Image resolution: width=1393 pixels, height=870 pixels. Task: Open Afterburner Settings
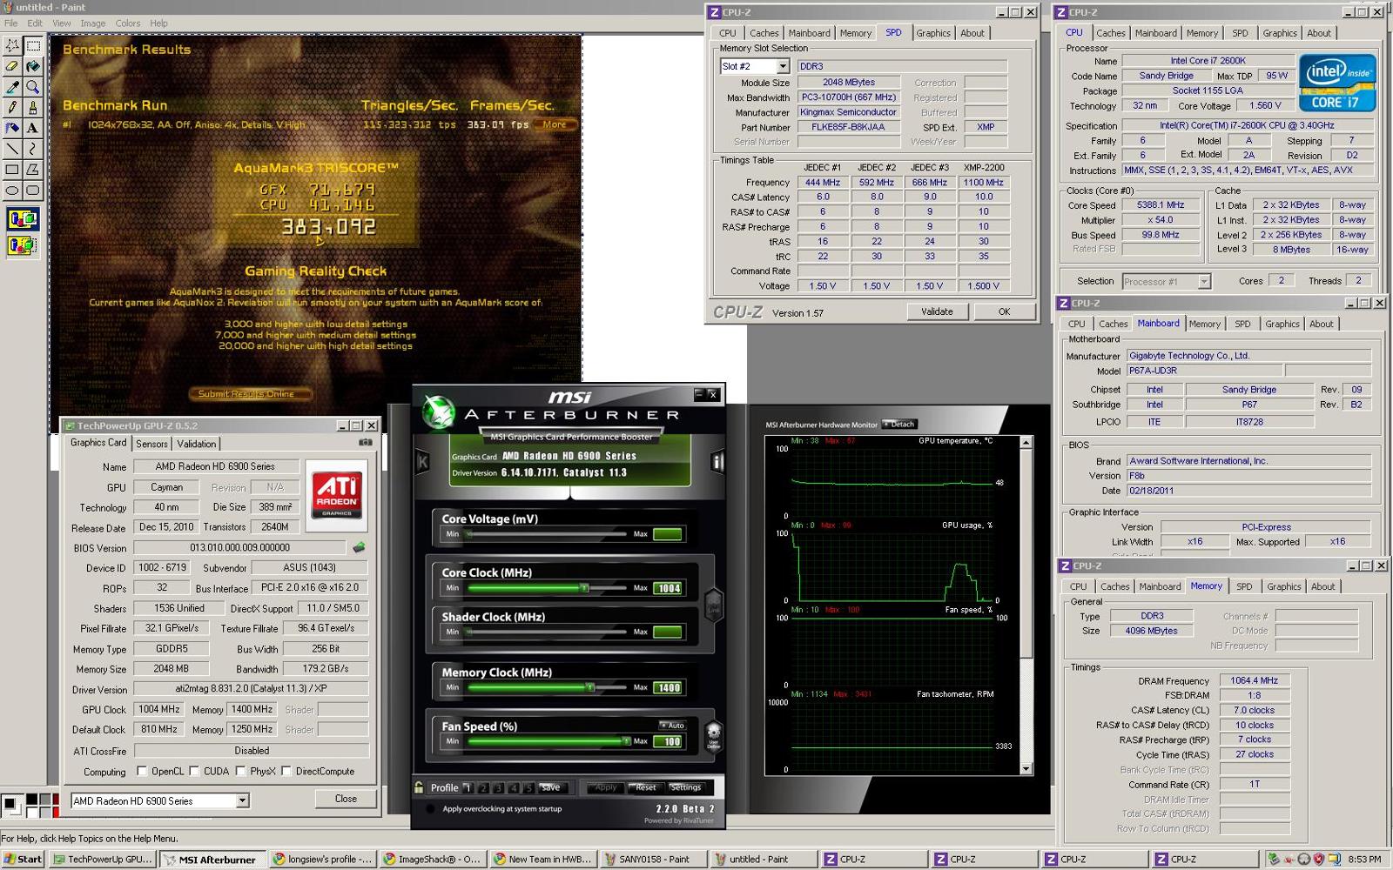686,787
